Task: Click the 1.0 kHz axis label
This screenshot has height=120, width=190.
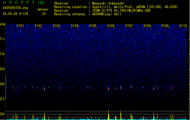Action: click(2, 54)
